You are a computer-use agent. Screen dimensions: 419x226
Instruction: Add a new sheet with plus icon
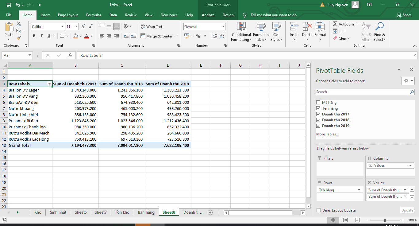(210, 212)
